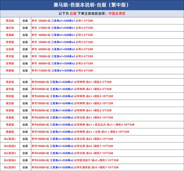
Task: Click the 台服 cell in 普通版 row
Action: pyautogui.click(x=25, y=35)
